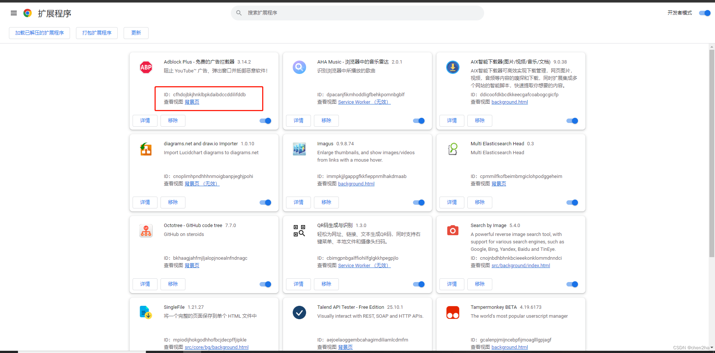Turn off the Octotree extension

(x=266, y=284)
